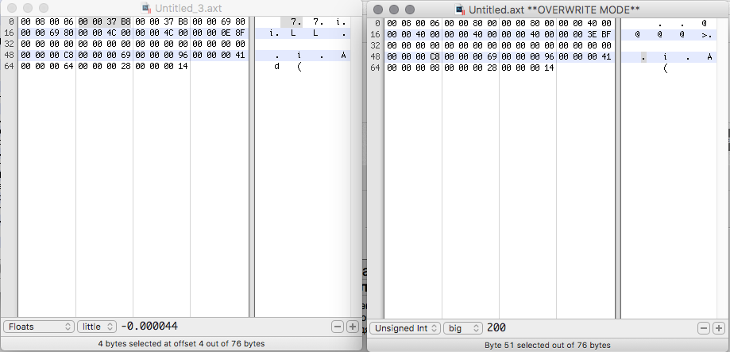The image size is (730, 352).
Task: Click bytes 00 00 0E 8F in Untitled_3.axt
Action: coord(219,33)
